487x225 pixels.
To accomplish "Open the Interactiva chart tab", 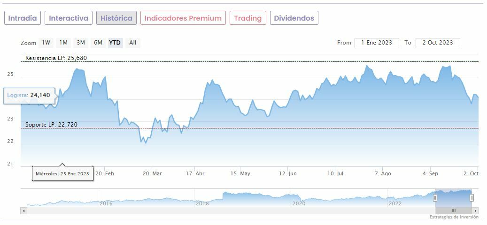I will tap(69, 18).
